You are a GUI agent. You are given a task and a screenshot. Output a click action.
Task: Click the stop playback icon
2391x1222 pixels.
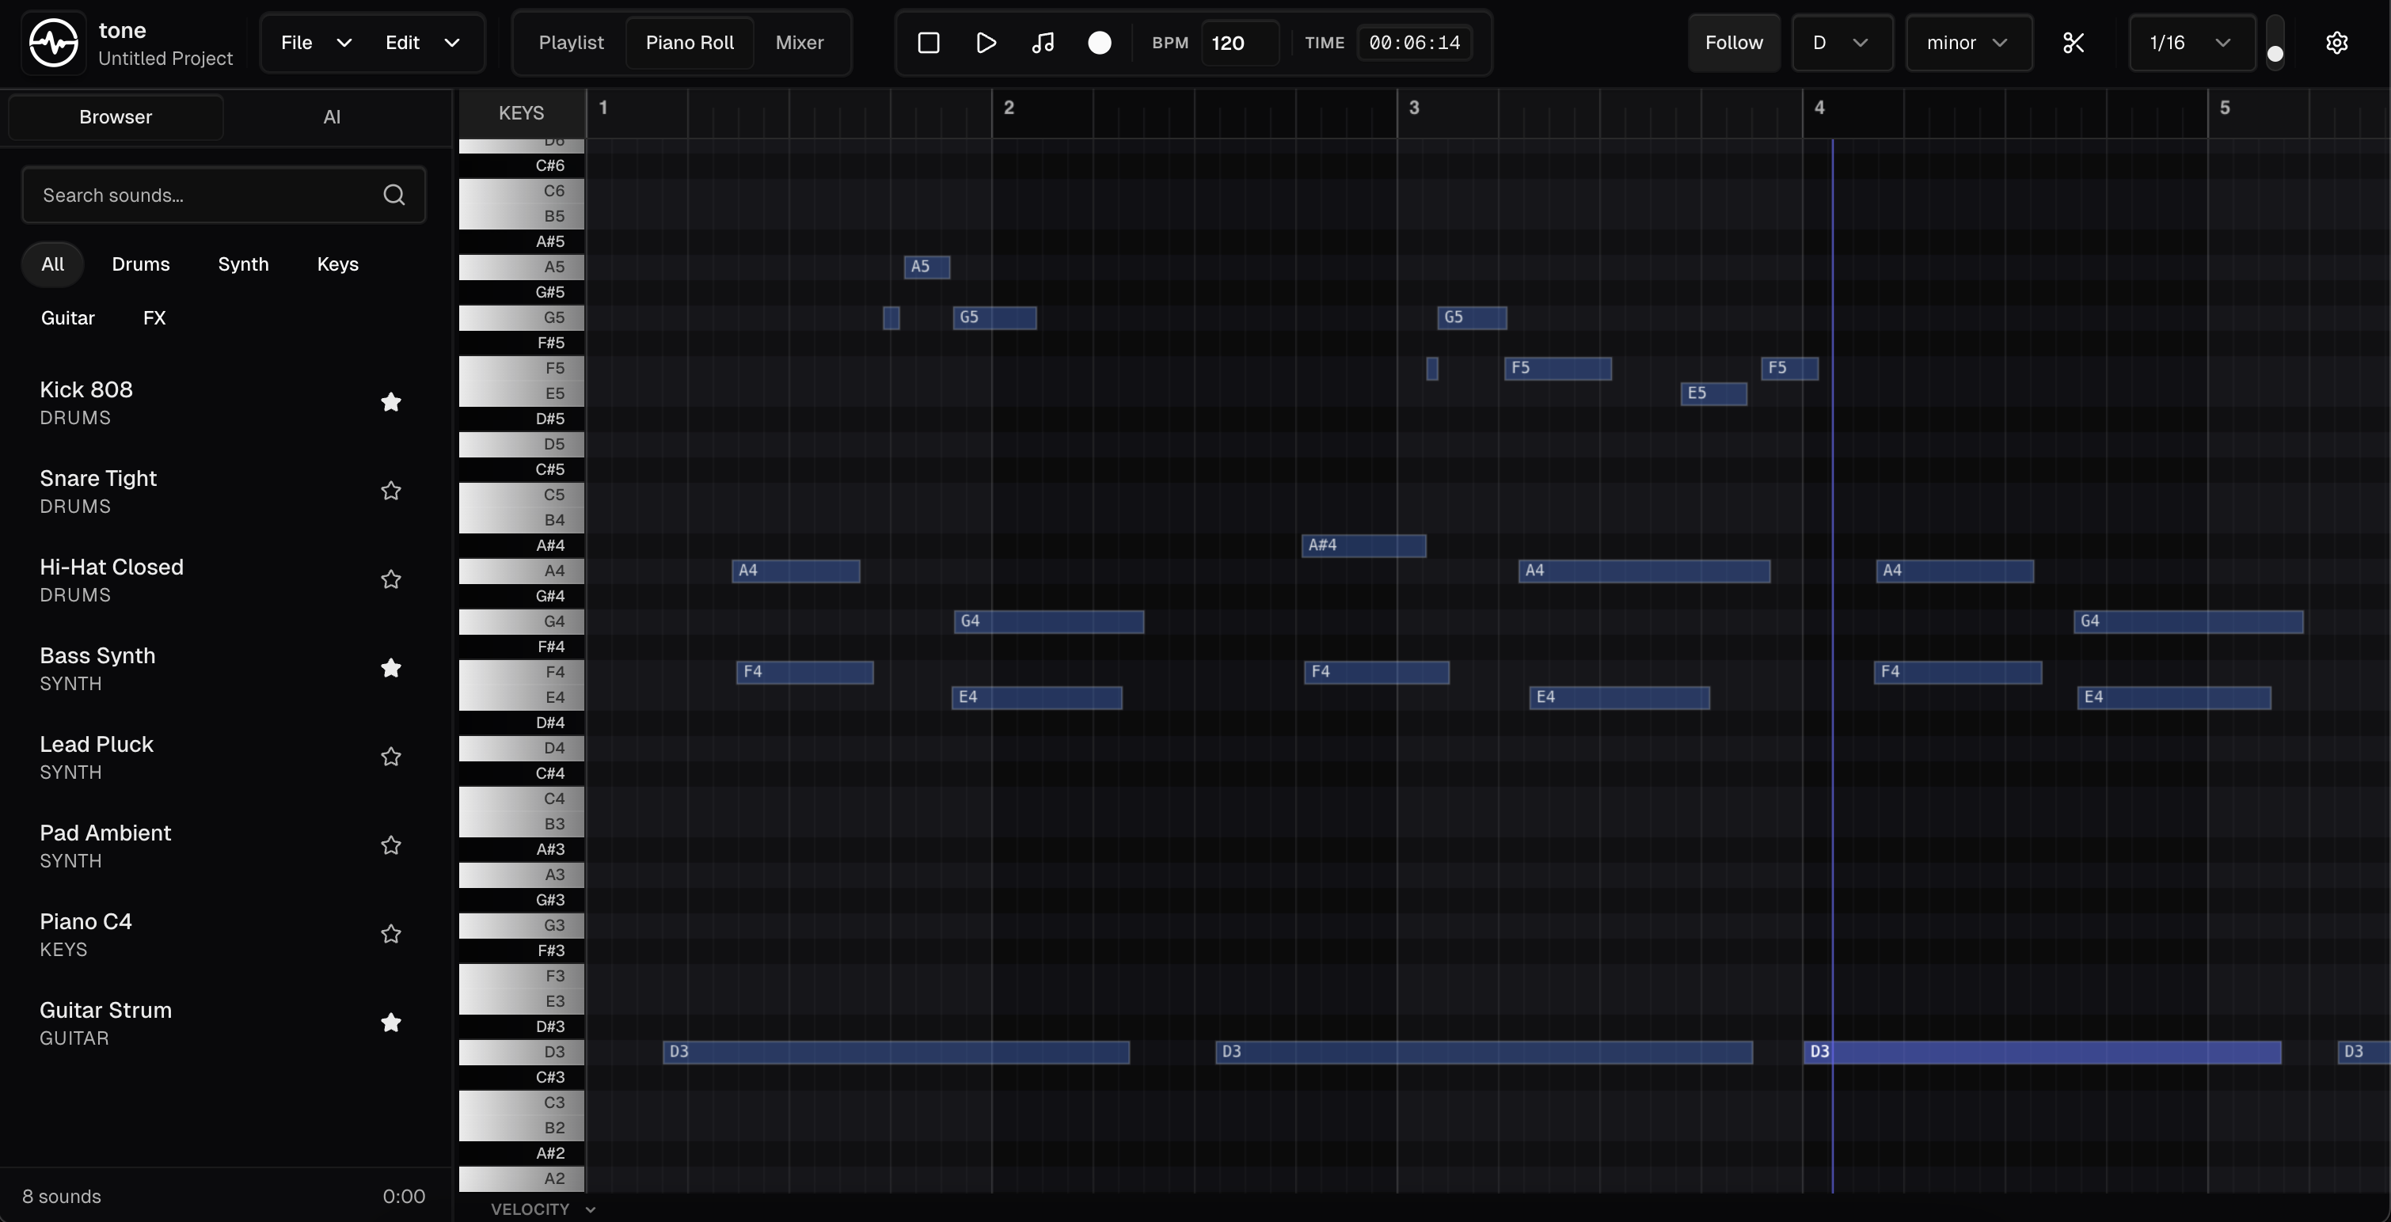927,43
